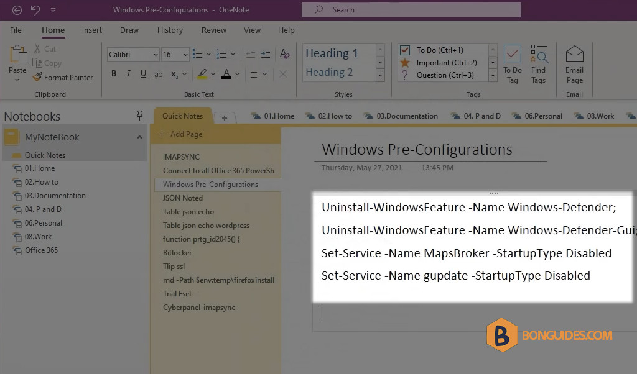Select Quick Notes in the notebook tree

click(x=45, y=155)
